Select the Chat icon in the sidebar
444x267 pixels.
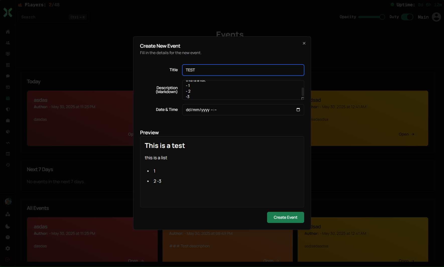(8, 76)
